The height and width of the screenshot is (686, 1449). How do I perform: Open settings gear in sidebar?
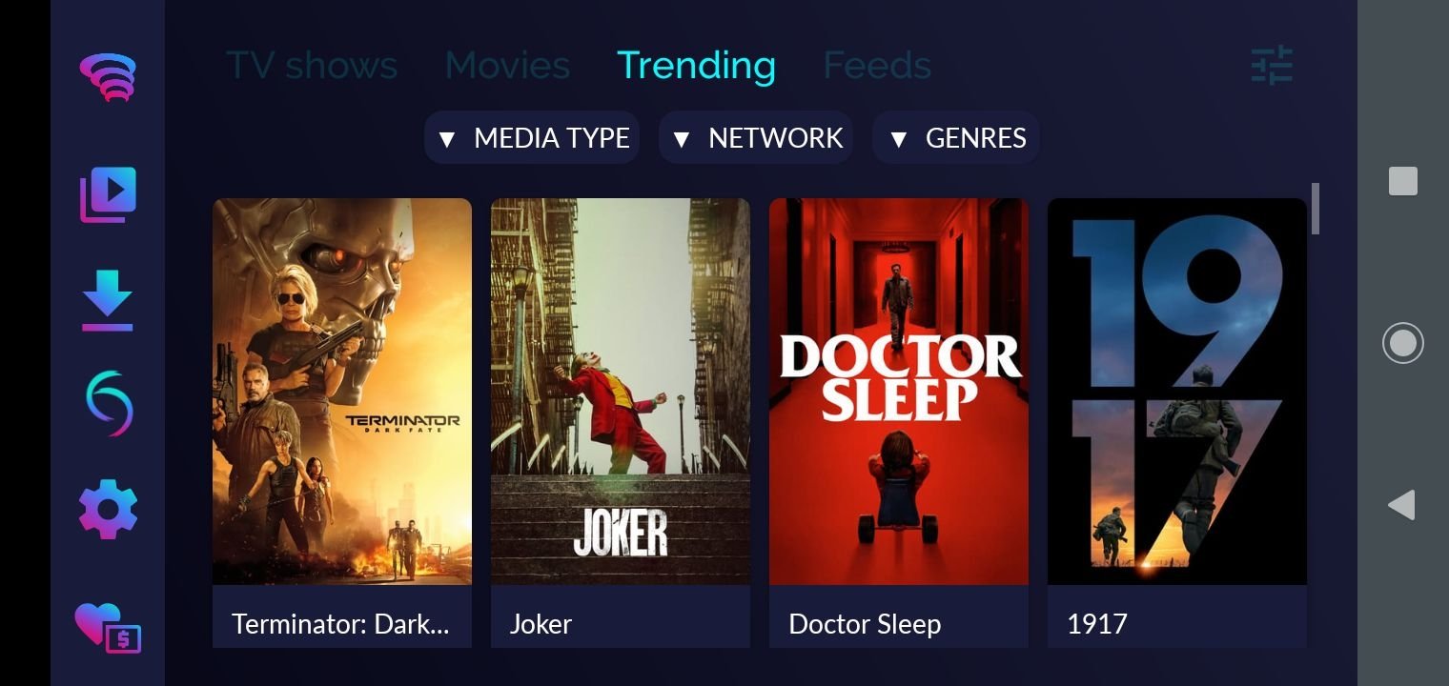coord(108,509)
